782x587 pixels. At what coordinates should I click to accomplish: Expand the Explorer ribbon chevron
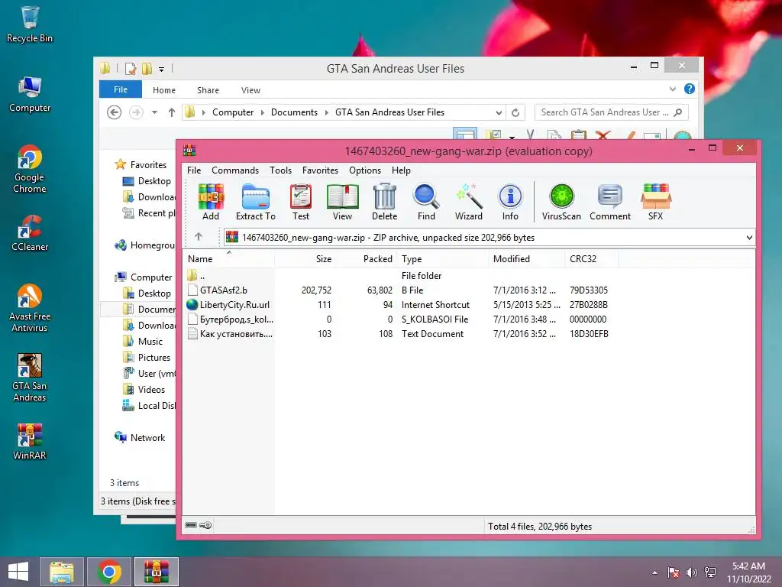pos(672,89)
